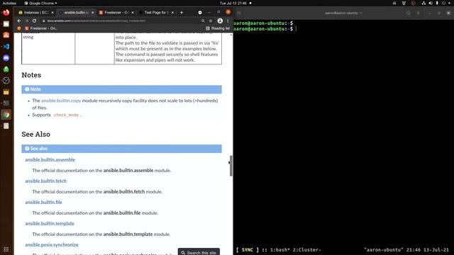Click the check_mode code text
Viewport: 454px width, 255px height.
pyautogui.click(x=66, y=115)
